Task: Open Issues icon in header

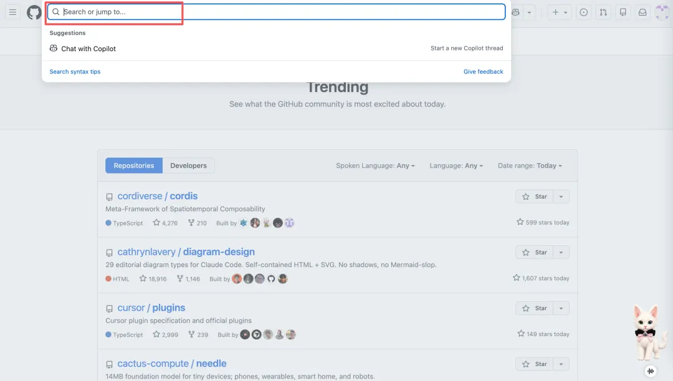Action: click(x=584, y=12)
